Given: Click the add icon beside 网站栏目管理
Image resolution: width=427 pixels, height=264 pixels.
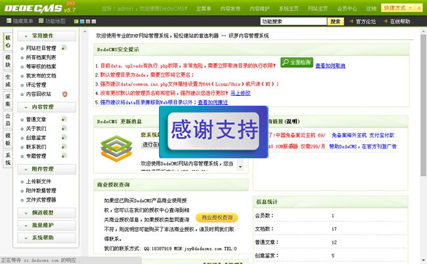Looking at the screenshot, I should [64, 48].
